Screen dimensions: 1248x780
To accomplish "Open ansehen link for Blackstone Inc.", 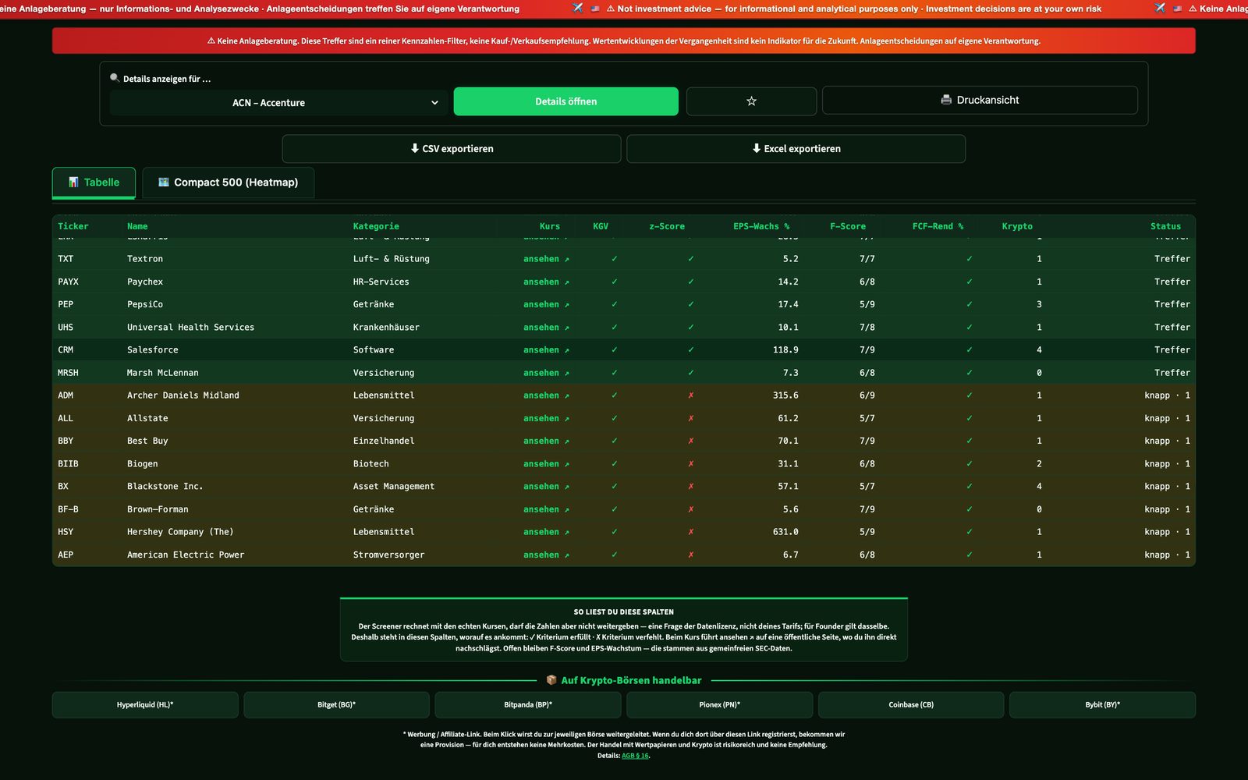I will (x=546, y=487).
